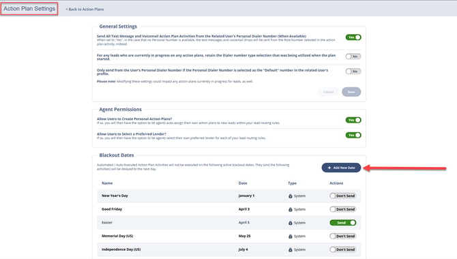The width and height of the screenshot is (457, 259).
Task: Toggle Allow Users to Select a Preferred Lender
Action: (x=353, y=135)
